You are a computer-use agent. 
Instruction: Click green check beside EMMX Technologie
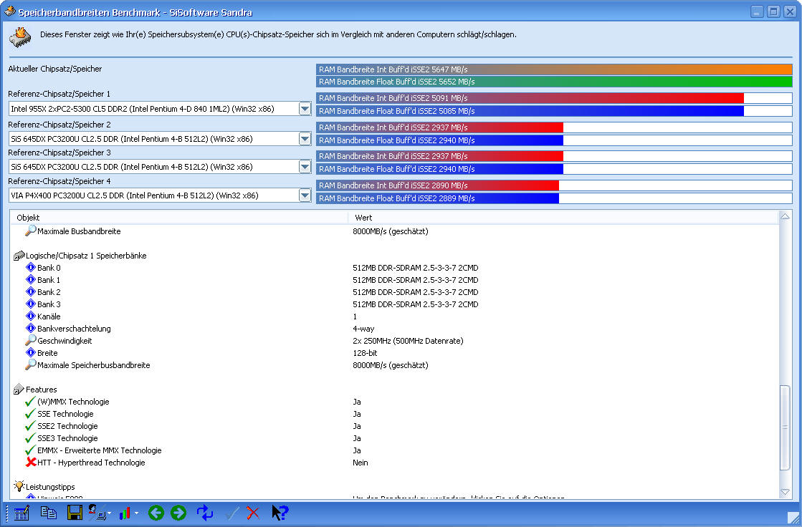coord(30,450)
